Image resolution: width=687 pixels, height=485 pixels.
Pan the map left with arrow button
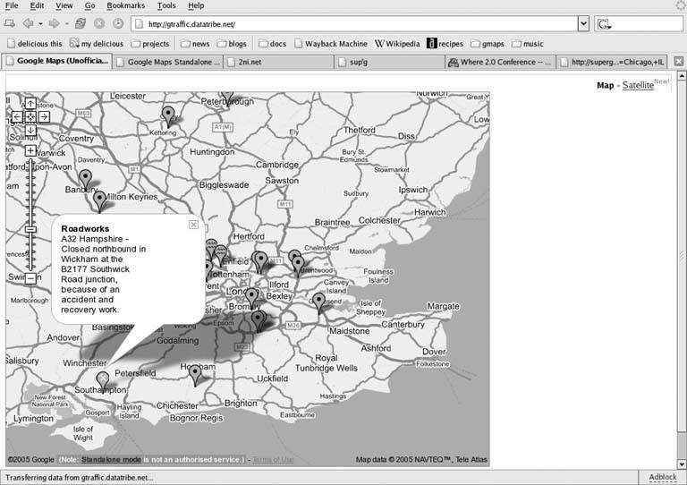(x=17, y=117)
